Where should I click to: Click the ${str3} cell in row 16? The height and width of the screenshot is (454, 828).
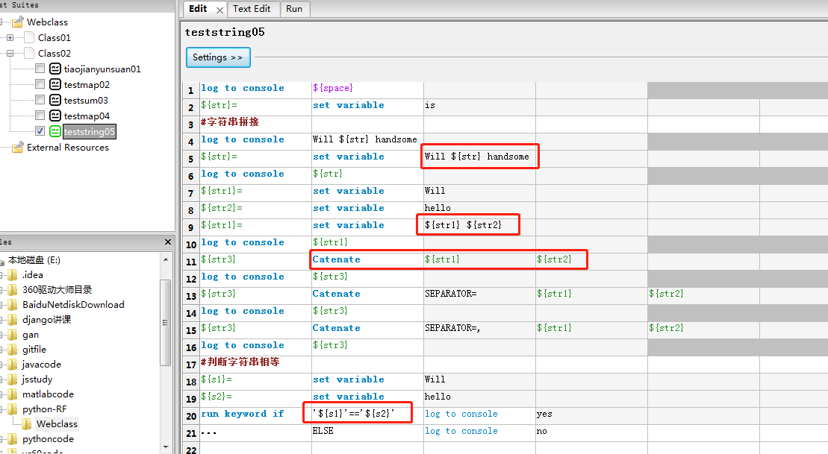[x=367, y=347]
